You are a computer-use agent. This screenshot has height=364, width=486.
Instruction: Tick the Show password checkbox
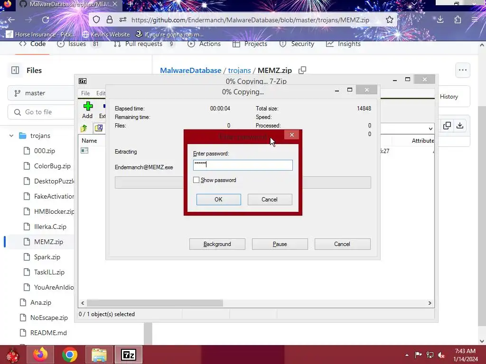click(196, 180)
